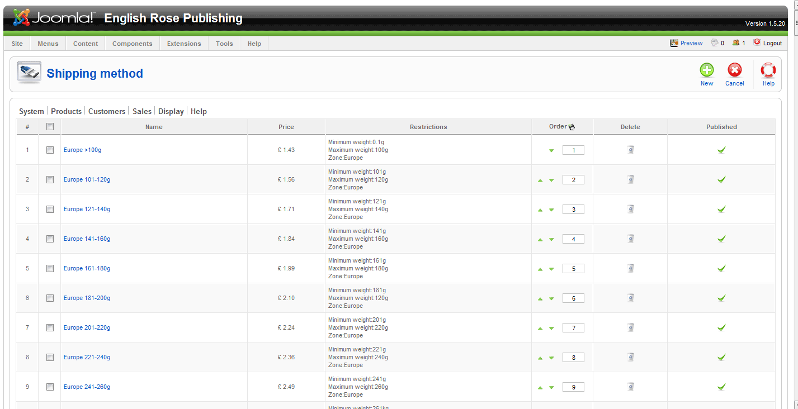The image size is (798, 409).
Task: Delete the Europe 221-240g shipping method
Action: [631, 357]
